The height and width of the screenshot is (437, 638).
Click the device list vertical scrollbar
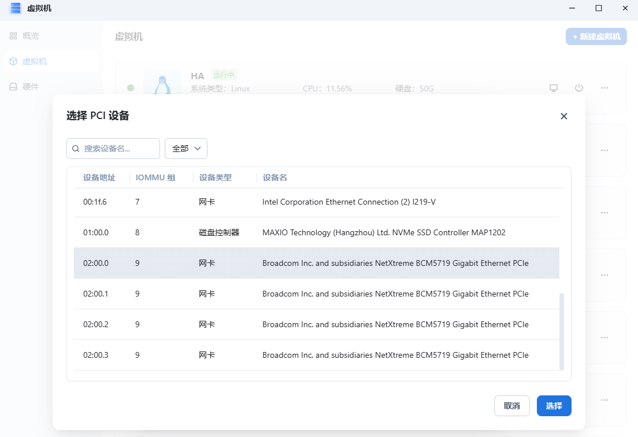(562, 331)
